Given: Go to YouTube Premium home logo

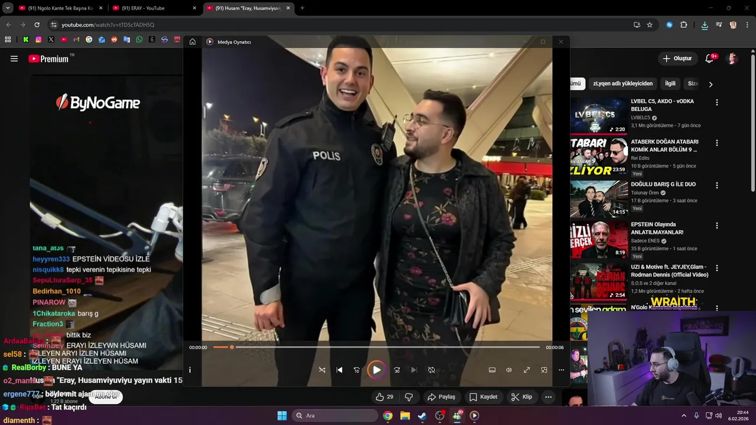Looking at the screenshot, I should click(x=48, y=58).
